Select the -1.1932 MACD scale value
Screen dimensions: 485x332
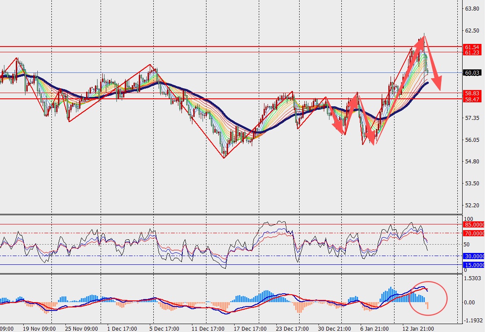pos(473,321)
